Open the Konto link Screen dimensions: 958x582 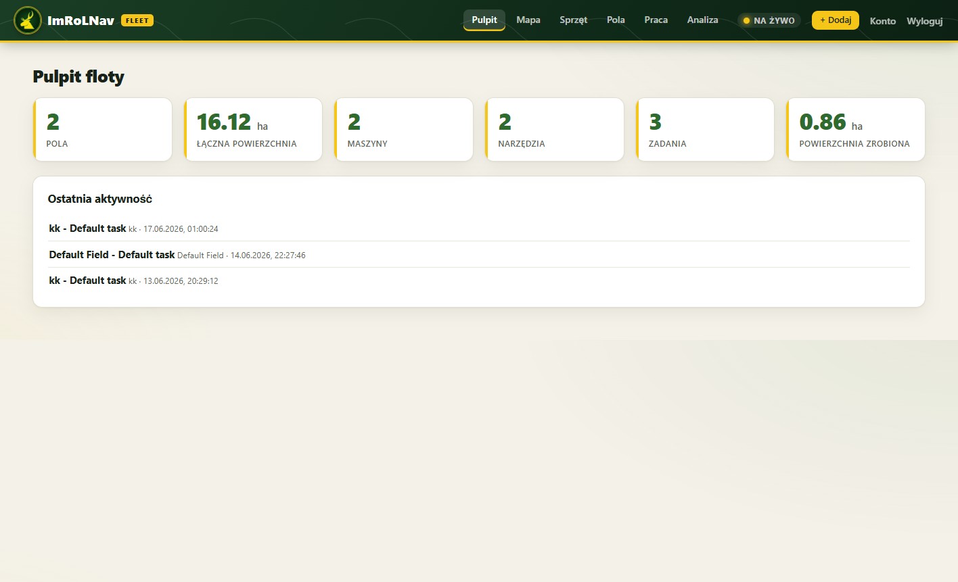(883, 21)
